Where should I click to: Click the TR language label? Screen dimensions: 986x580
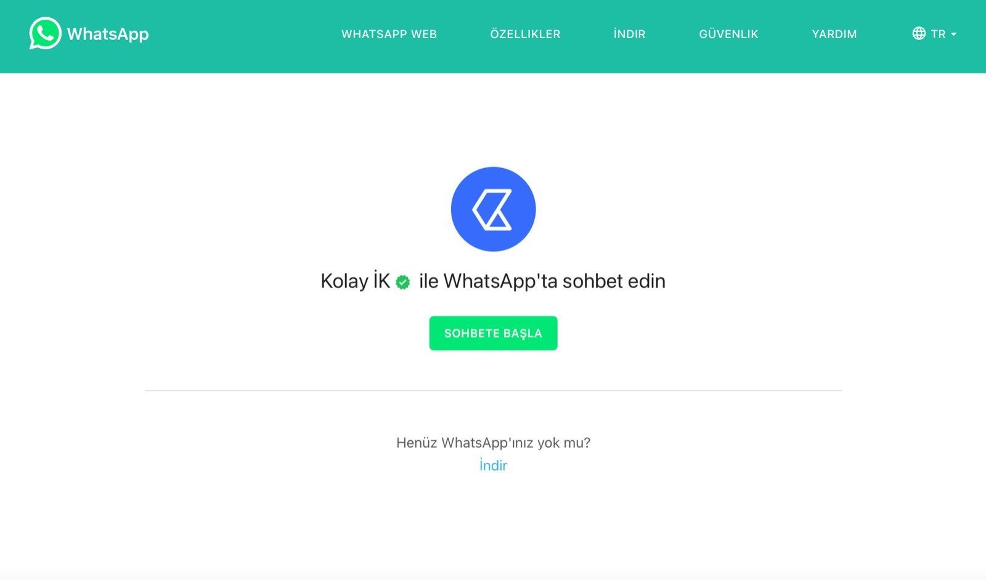(x=938, y=34)
